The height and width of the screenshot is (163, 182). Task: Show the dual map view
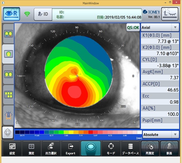8,74
